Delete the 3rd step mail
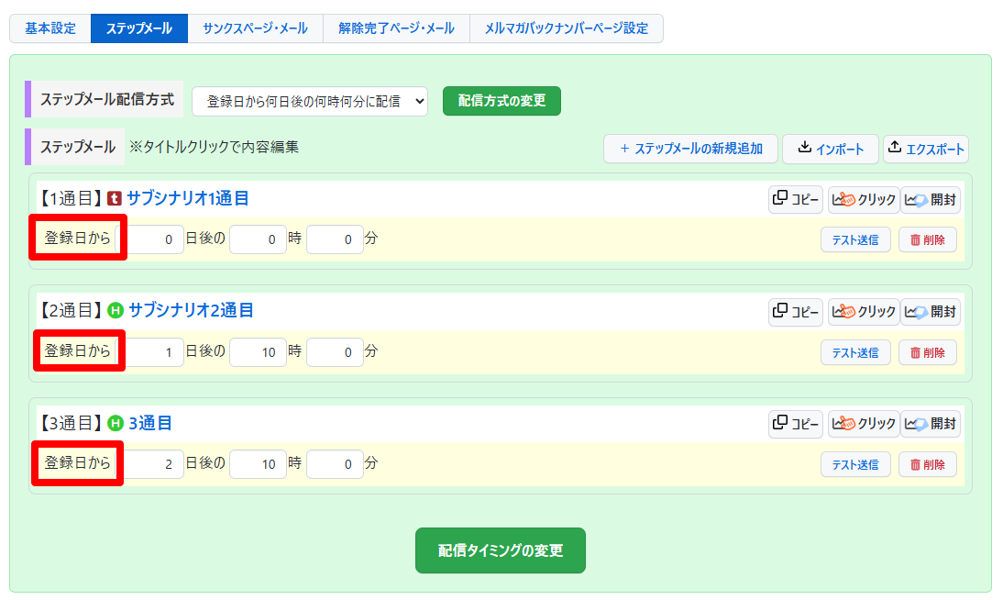The width and height of the screenshot is (1003, 600). [927, 464]
